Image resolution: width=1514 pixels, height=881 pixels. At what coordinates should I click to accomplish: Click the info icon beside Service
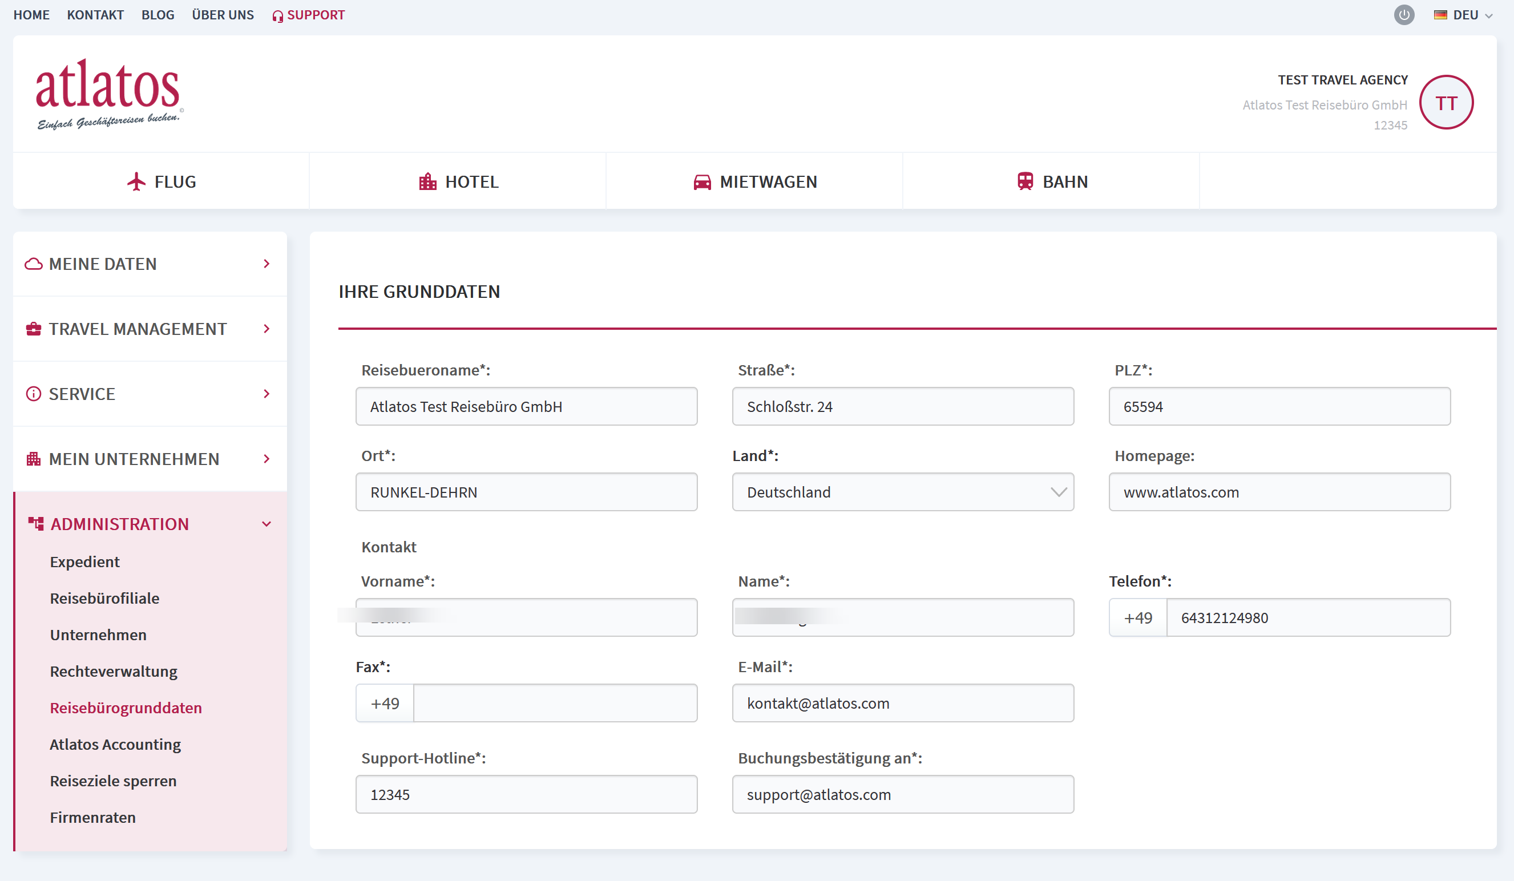click(34, 394)
